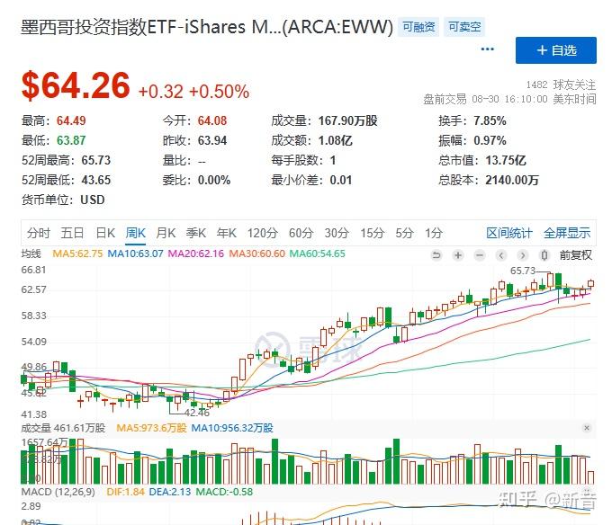Click the 最低 63.87 value
The image size is (612, 525).
71,140
